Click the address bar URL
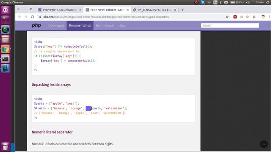271x152 pixels. click(106, 17)
